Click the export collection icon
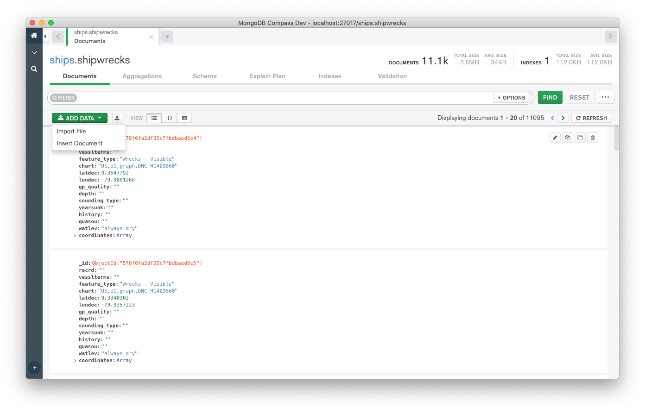 [117, 118]
